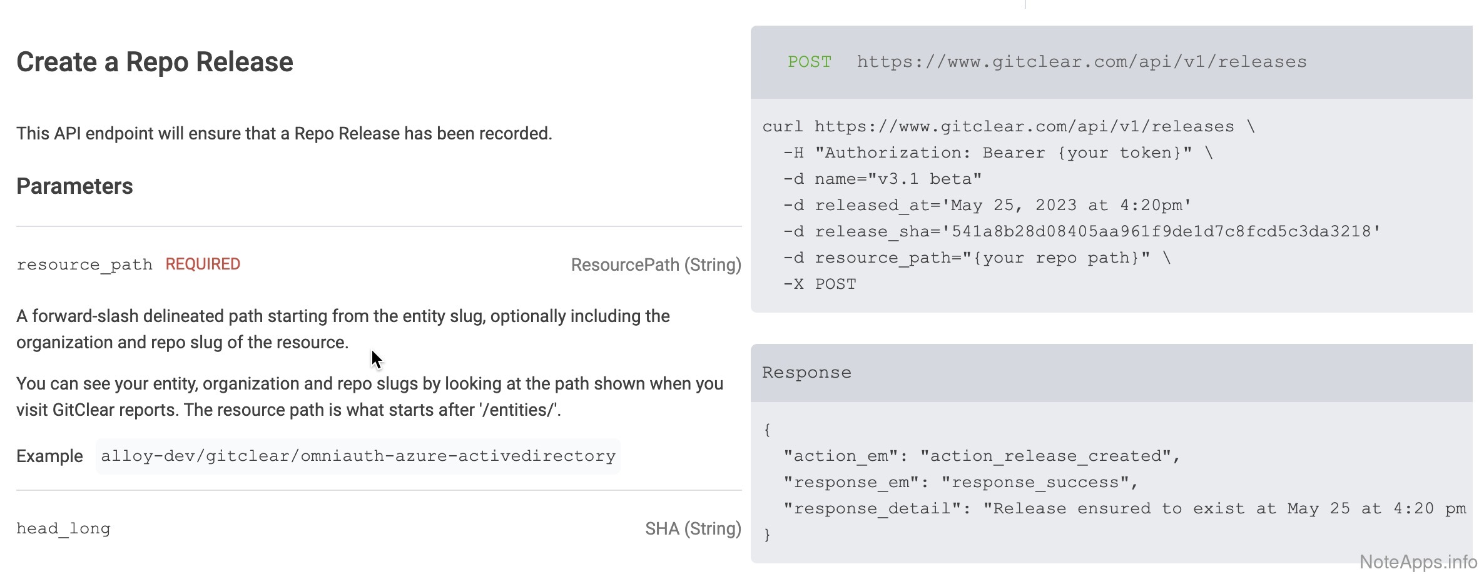
Task: Click the example path alloy-dev/gitclear/omniauth-azure-activedirectory
Action: [x=358, y=456]
